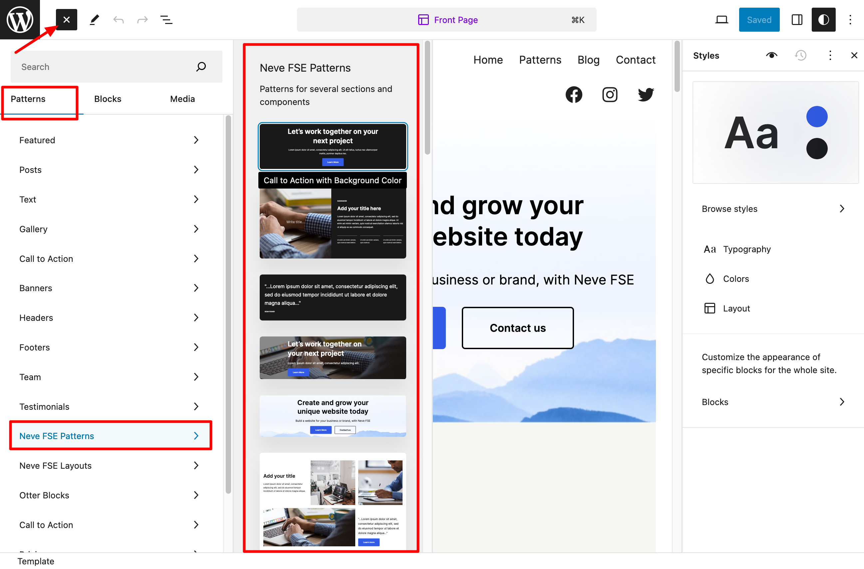Click the Contact navigation link
Image resolution: width=864 pixels, height=569 pixels.
[x=635, y=60]
